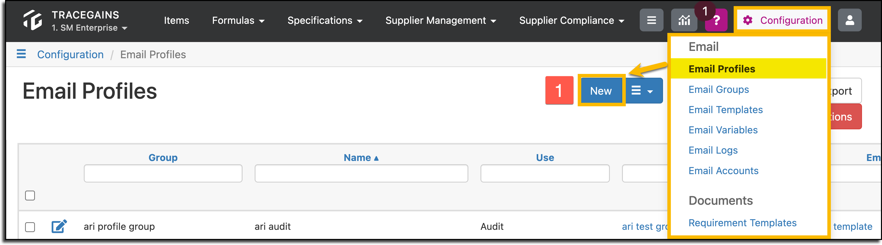Check the ari profile group row checkbox
Image resolution: width=882 pixels, height=245 pixels.
coord(30,227)
